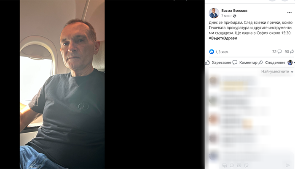Click the globe privacy icon
295x169 pixels.
point(234,16)
